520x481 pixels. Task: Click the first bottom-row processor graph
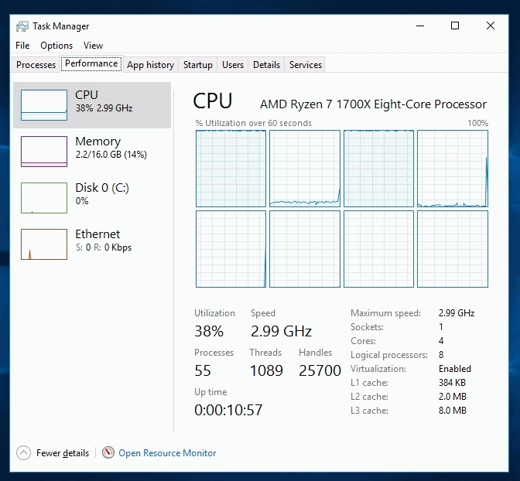click(231, 249)
